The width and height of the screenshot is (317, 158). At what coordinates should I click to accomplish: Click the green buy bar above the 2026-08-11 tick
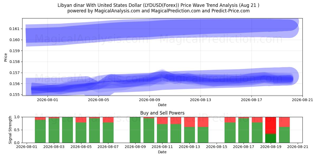(162, 134)
